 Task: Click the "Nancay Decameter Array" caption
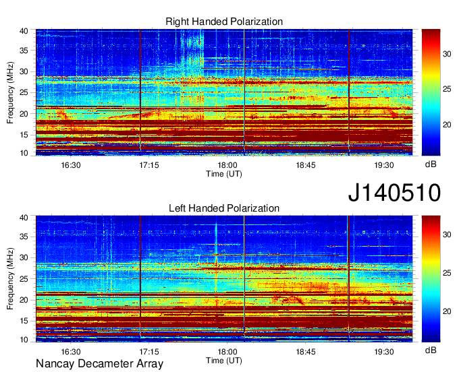[99, 364]
